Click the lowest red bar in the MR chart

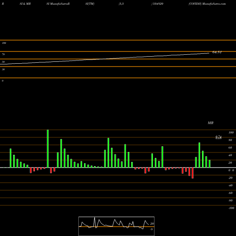(193, 173)
